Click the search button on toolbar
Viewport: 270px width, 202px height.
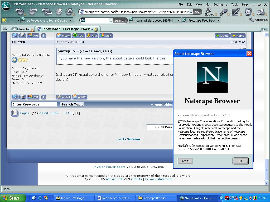point(120,20)
